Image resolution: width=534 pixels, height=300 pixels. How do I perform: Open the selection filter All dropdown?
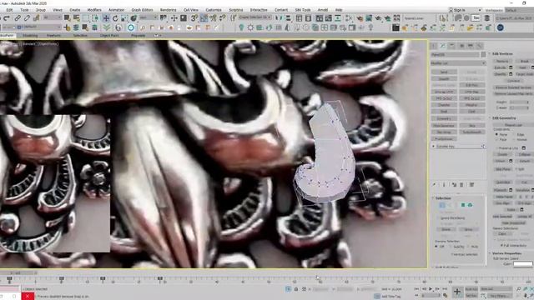[x=53, y=17]
